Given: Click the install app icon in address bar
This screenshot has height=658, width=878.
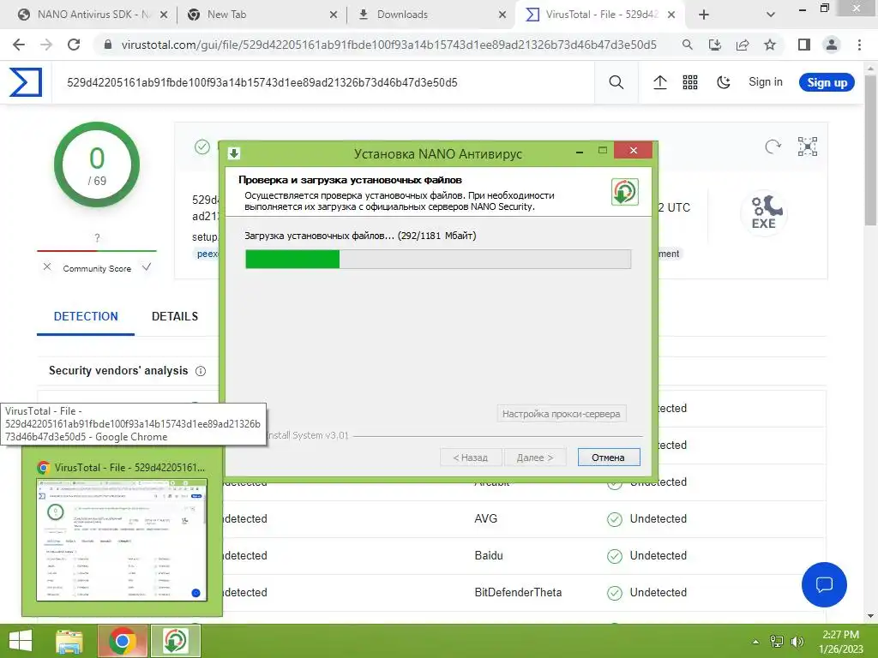Looking at the screenshot, I should (715, 45).
